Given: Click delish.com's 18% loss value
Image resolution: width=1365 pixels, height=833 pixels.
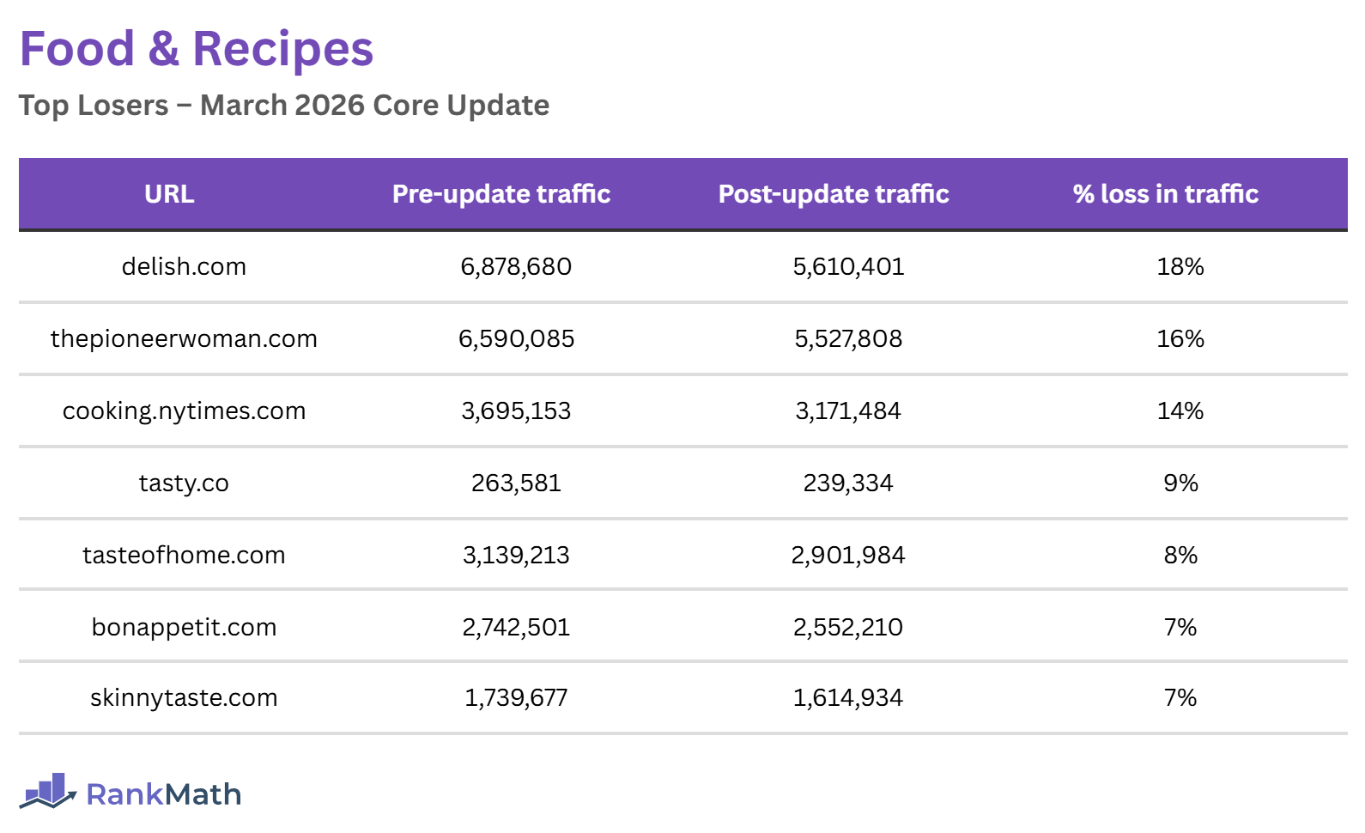Looking at the screenshot, I should coord(1180,267).
